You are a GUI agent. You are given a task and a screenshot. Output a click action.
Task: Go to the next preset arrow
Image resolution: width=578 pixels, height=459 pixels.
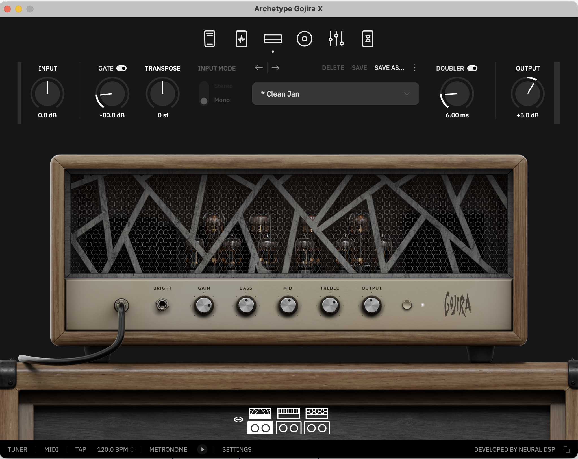pos(275,68)
